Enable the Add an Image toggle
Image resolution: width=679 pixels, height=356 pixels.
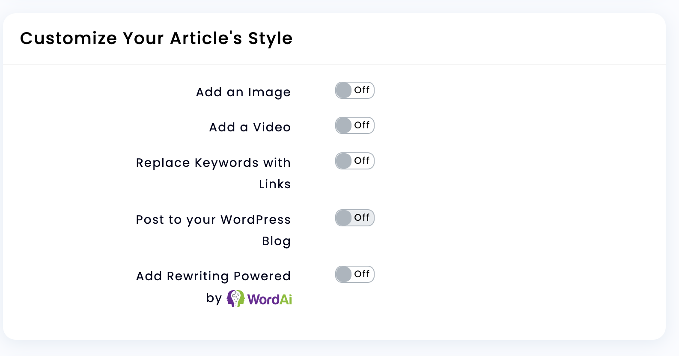point(355,90)
